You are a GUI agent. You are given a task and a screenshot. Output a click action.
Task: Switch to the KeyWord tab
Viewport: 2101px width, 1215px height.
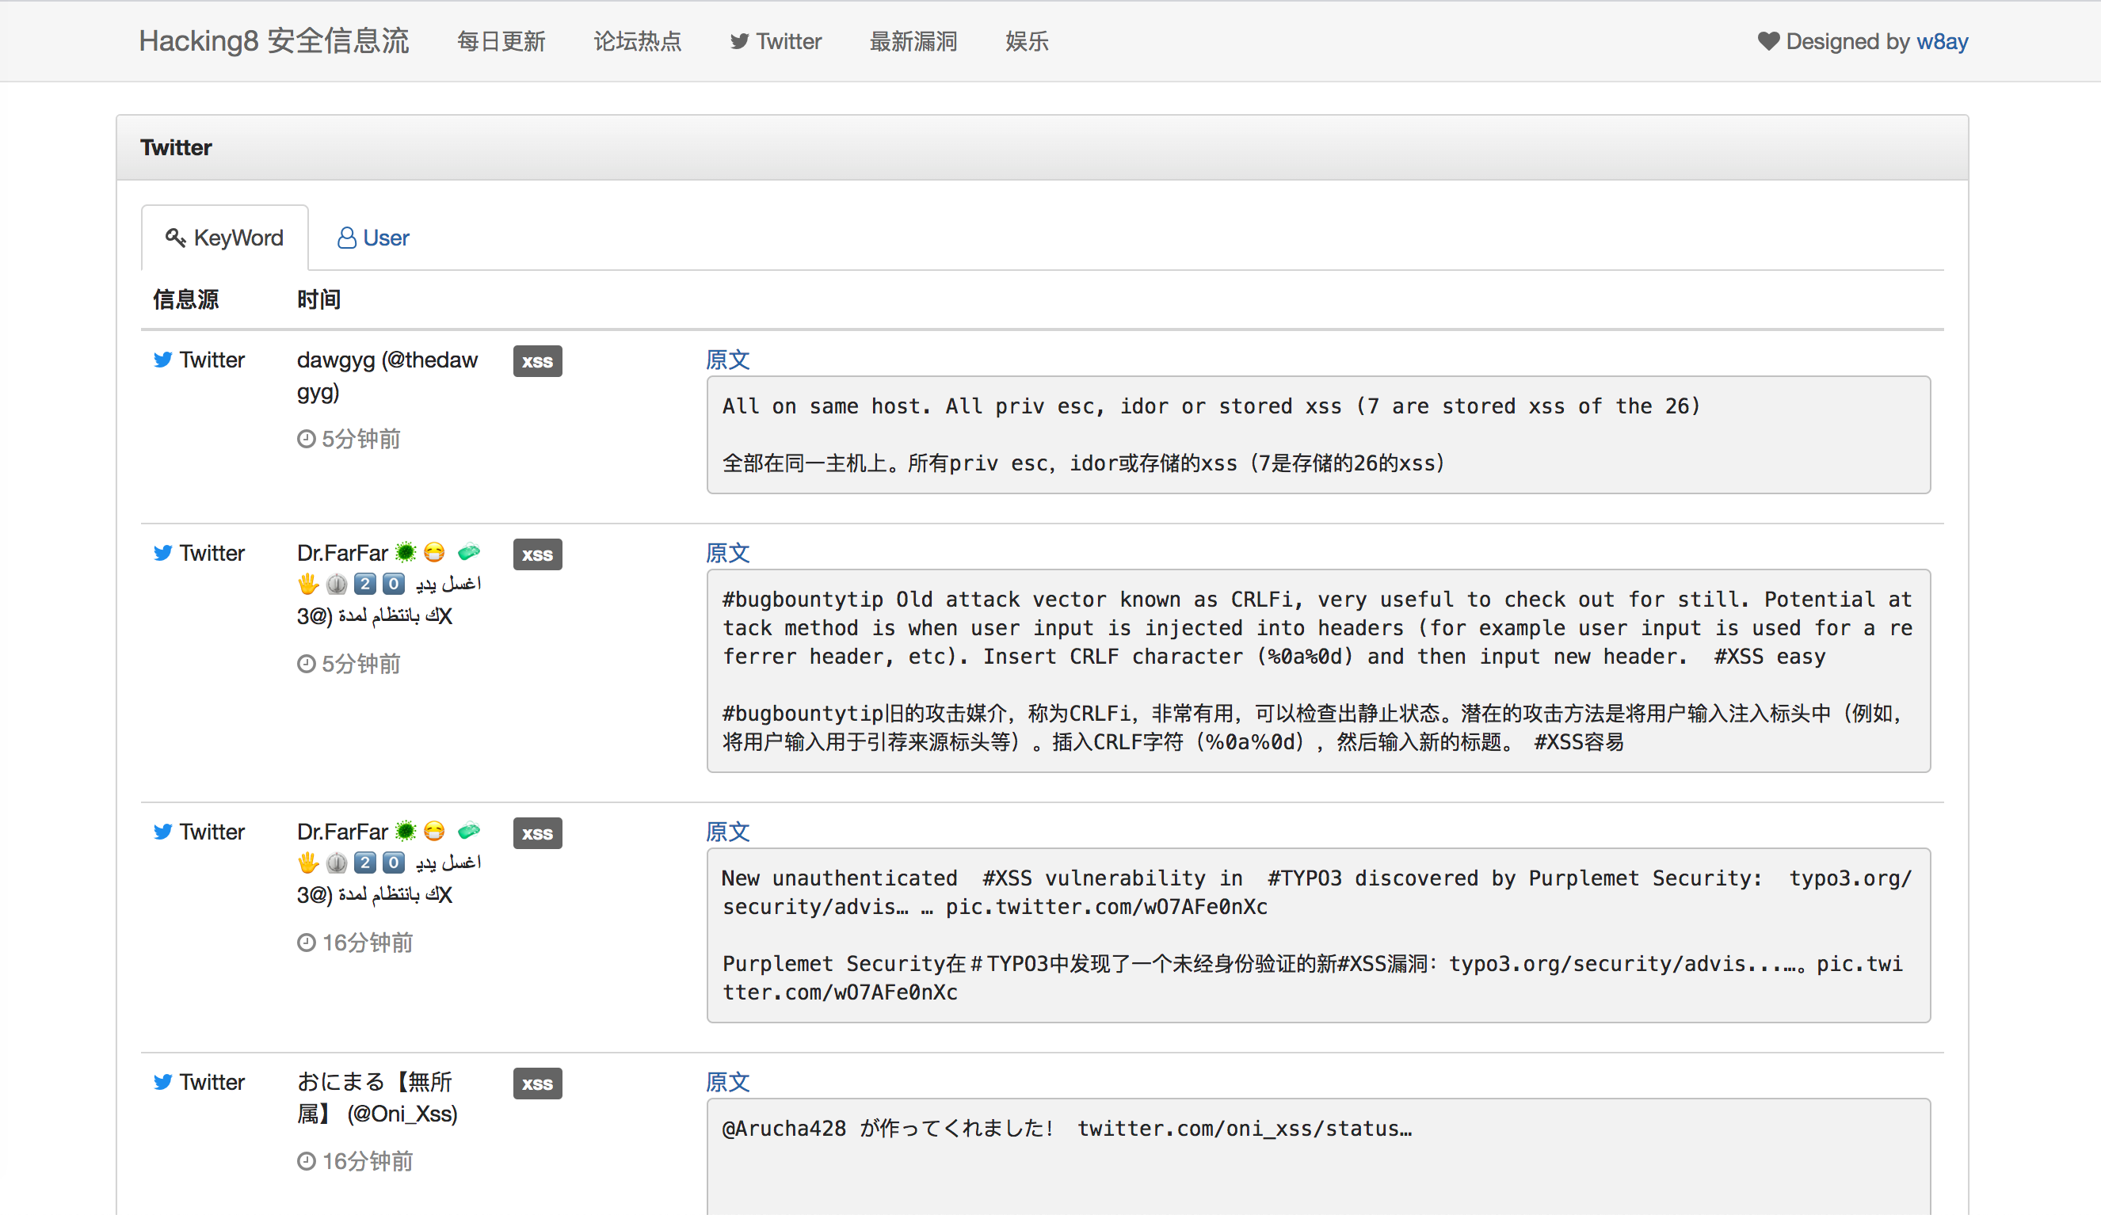tap(225, 238)
